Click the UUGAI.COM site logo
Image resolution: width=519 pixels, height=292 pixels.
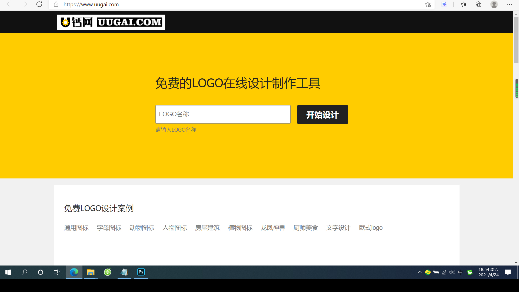coord(111,22)
